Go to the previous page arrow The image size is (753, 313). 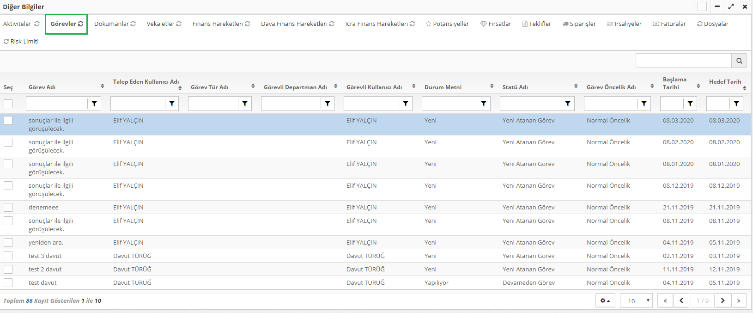tap(681, 301)
